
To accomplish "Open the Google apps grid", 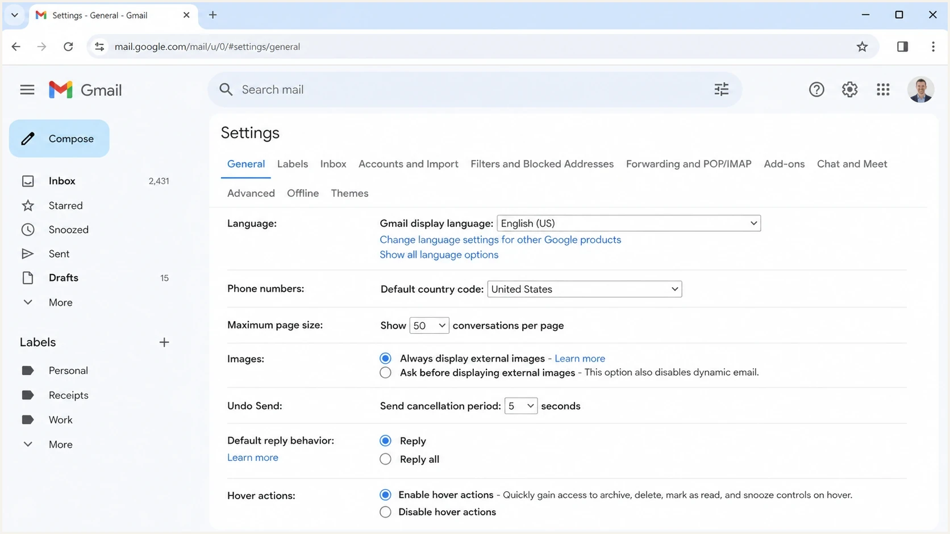I will pos(883,90).
